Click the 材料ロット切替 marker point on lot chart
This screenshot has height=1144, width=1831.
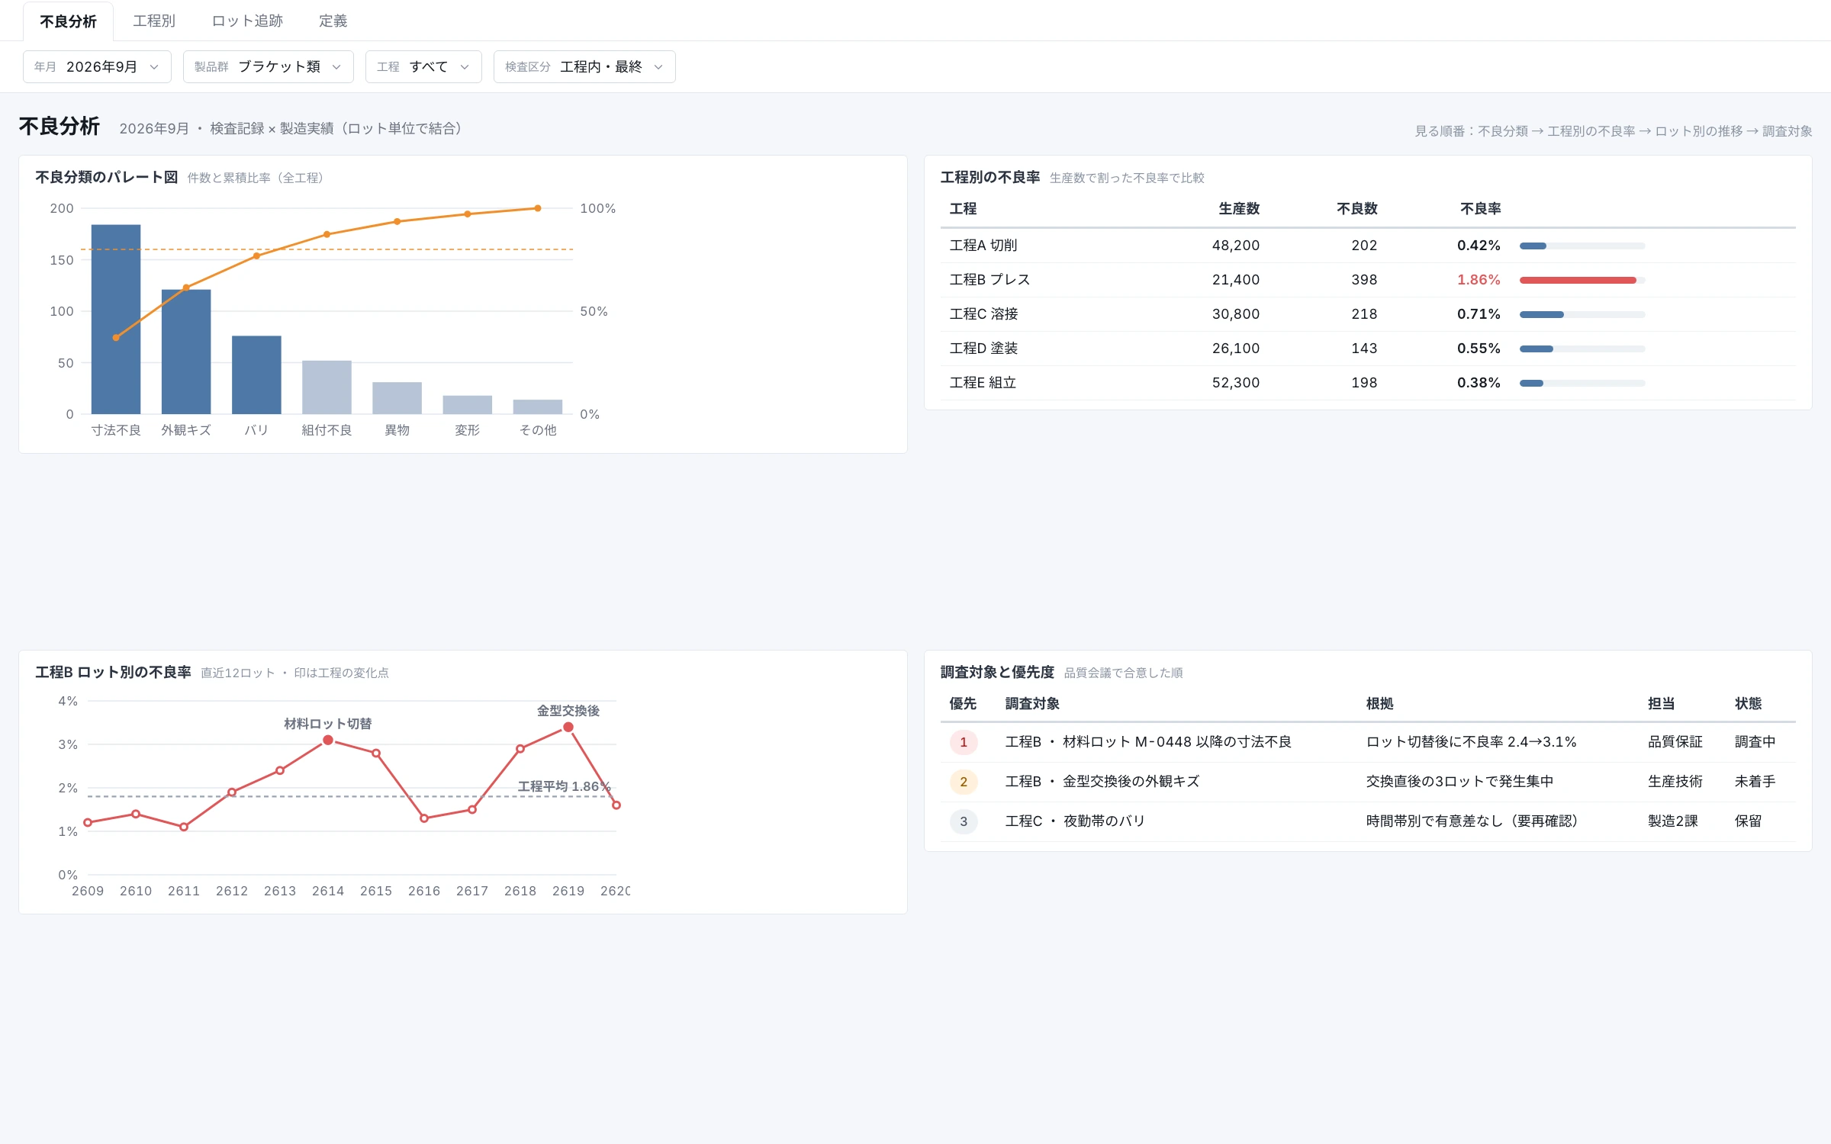tap(328, 740)
